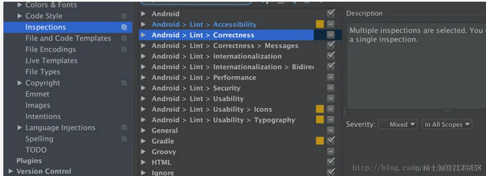This screenshot has height=176, width=486.
Task: Click the vertical splitter handle beside Description panel
Action: pyautogui.click(x=344, y=111)
